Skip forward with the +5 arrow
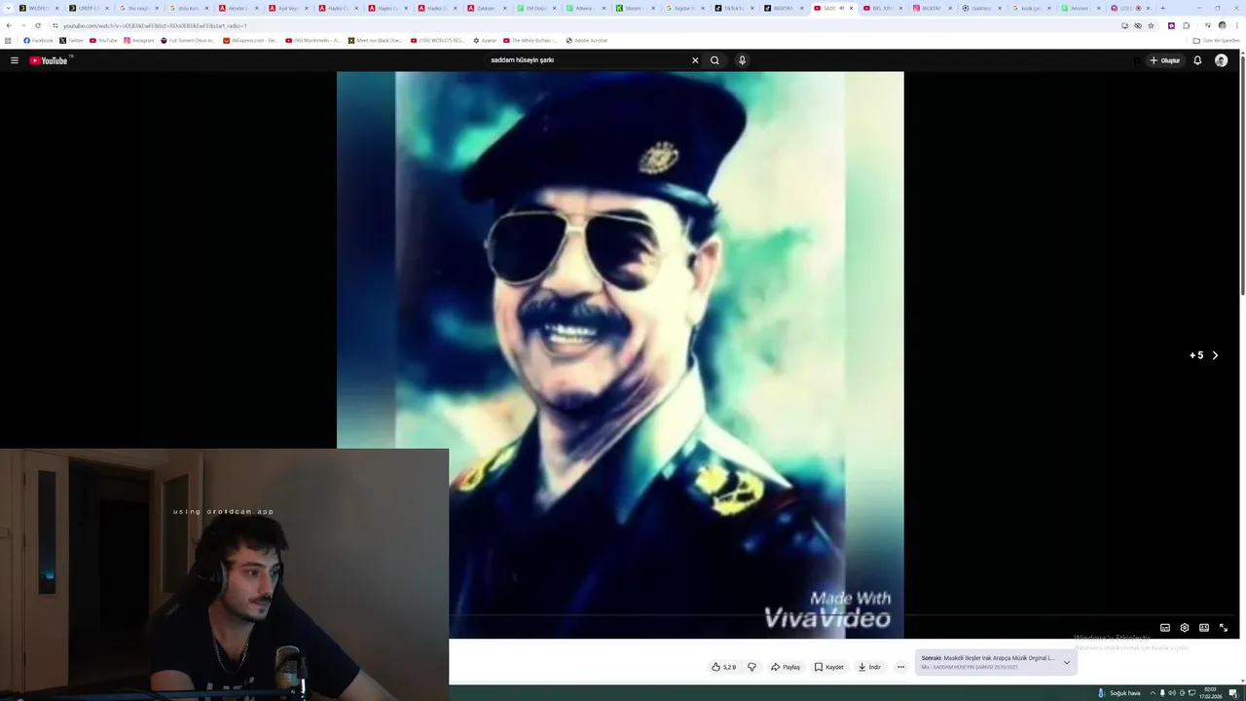 click(x=1204, y=355)
